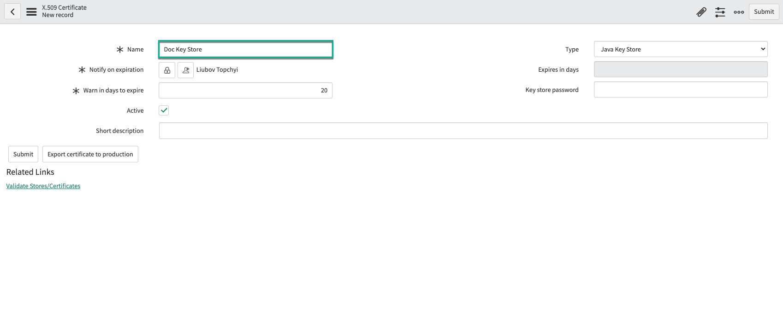This screenshot has width=783, height=322.
Task: Click Export certificate to production
Action: (x=90, y=154)
